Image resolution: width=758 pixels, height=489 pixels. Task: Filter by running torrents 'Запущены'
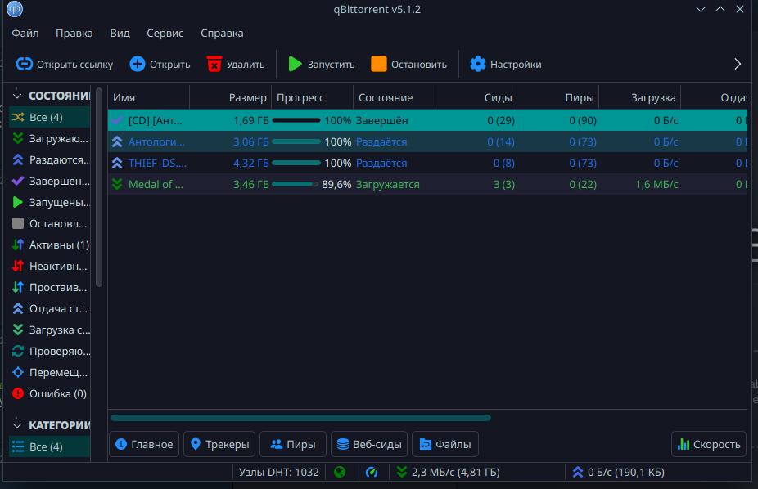(x=49, y=202)
